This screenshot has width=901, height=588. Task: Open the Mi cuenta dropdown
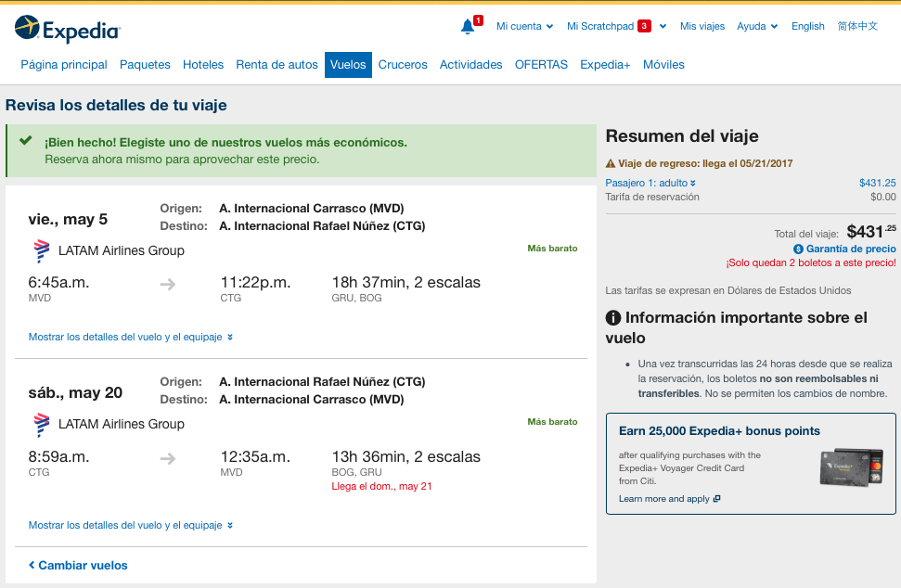click(524, 26)
